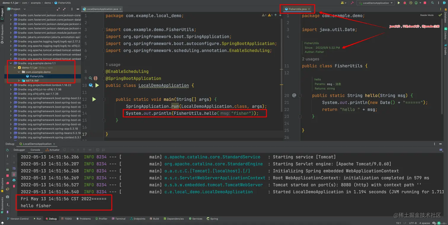Image resolution: width=448 pixels, height=225 pixels.
Task: Collapse the com.example.demo package node
Action: tap(19, 72)
